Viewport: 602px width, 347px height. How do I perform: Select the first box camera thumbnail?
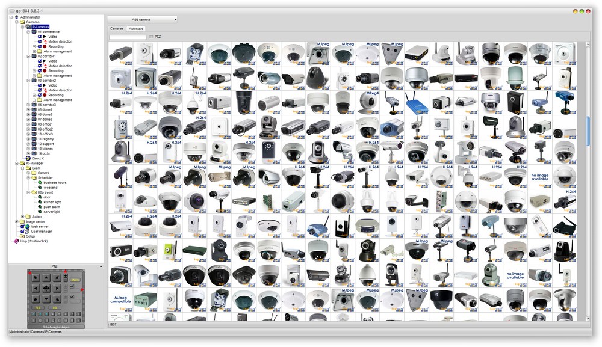(x=120, y=54)
